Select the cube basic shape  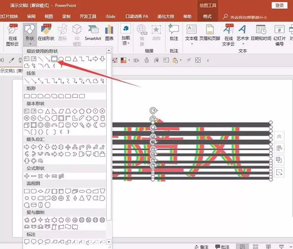pos(26,125)
